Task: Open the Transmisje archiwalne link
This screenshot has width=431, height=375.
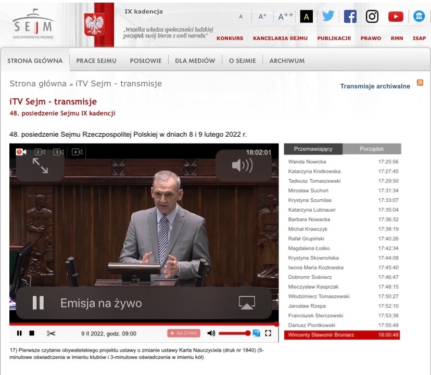Action: [x=375, y=86]
